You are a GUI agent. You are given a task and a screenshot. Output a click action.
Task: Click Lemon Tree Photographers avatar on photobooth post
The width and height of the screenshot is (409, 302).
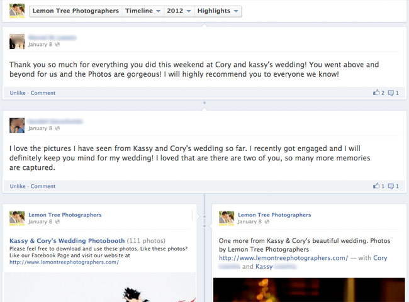click(x=17, y=218)
